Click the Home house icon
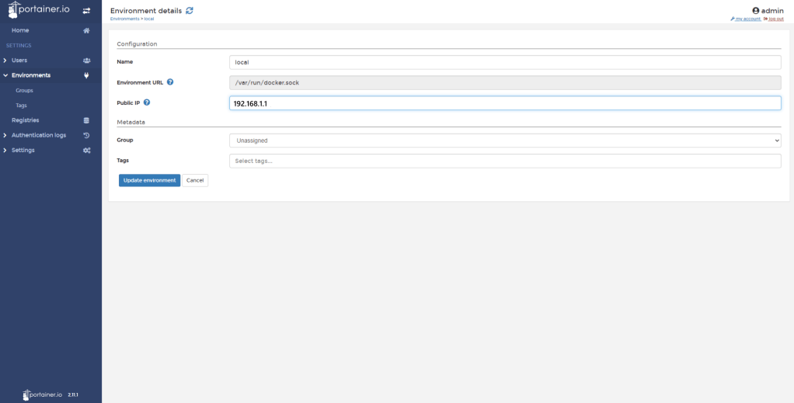The width and height of the screenshot is (794, 403). (86, 30)
